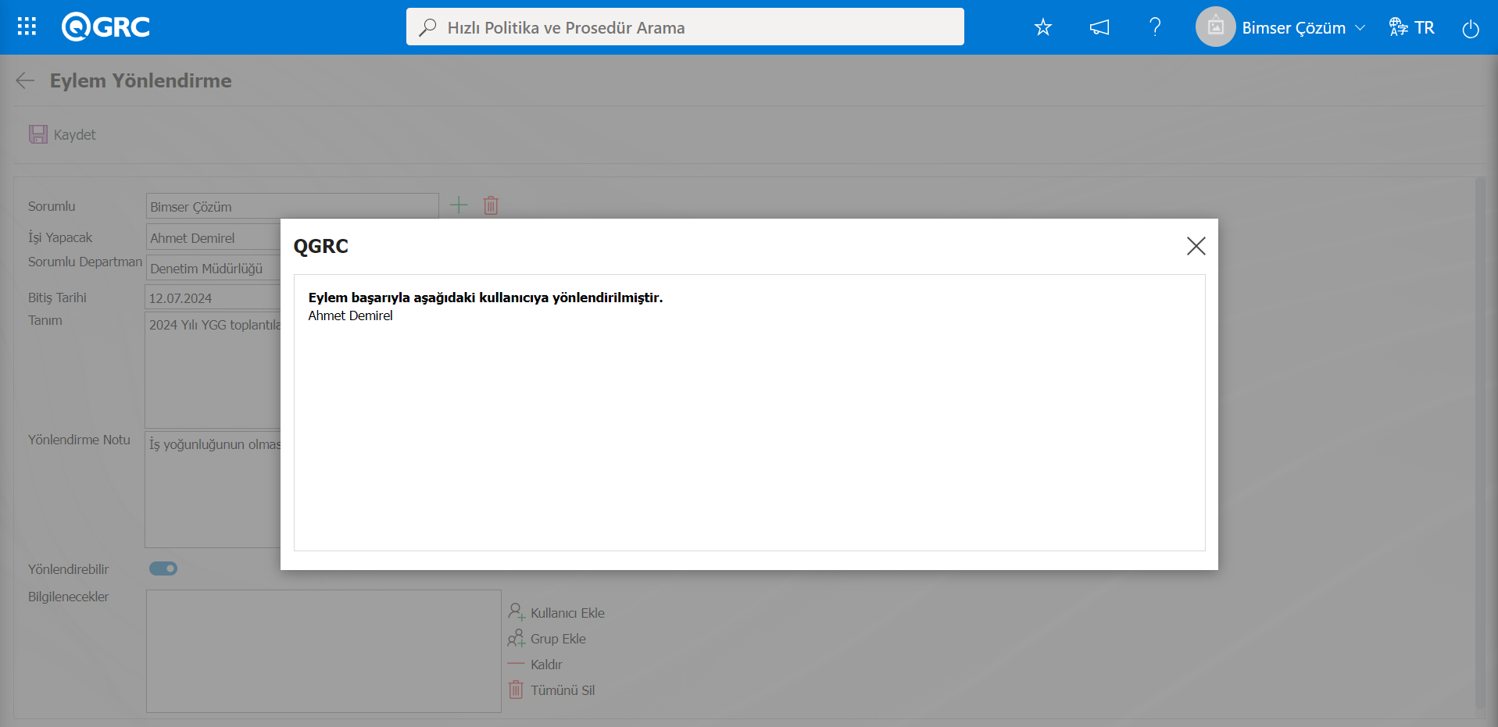1498x727 pixels.
Task: Click the Kaydet save button
Action: point(63,134)
